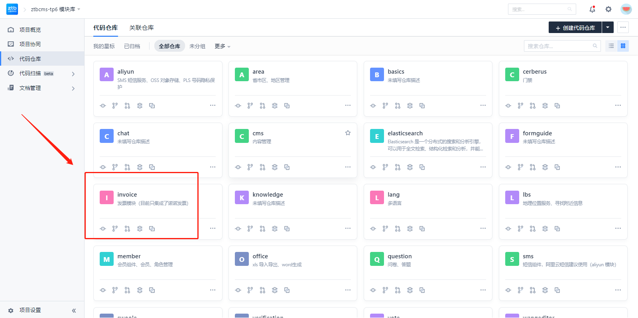Open the formguide repository
The width and height of the screenshot is (638, 318).
(x=537, y=133)
